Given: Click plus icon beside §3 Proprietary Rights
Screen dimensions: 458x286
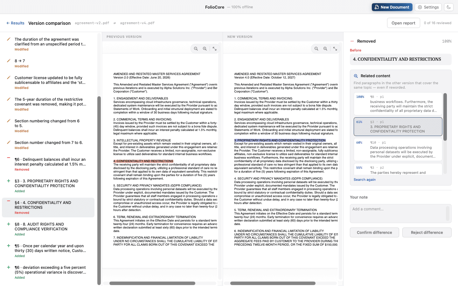Looking at the screenshot, I should click(x=9, y=181).
